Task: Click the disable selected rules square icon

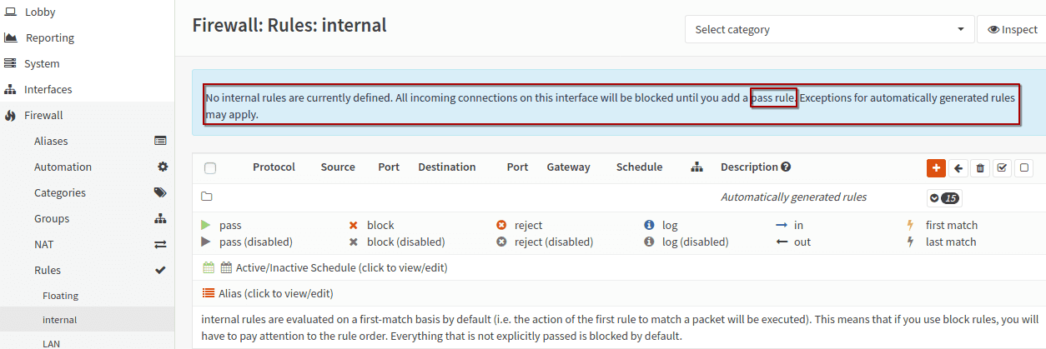Action: tap(1024, 167)
